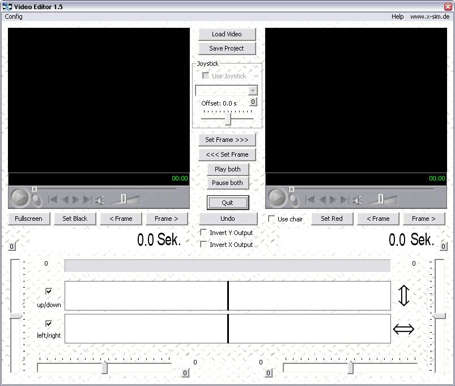Click the Play both button

pyautogui.click(x=228, y=169)
